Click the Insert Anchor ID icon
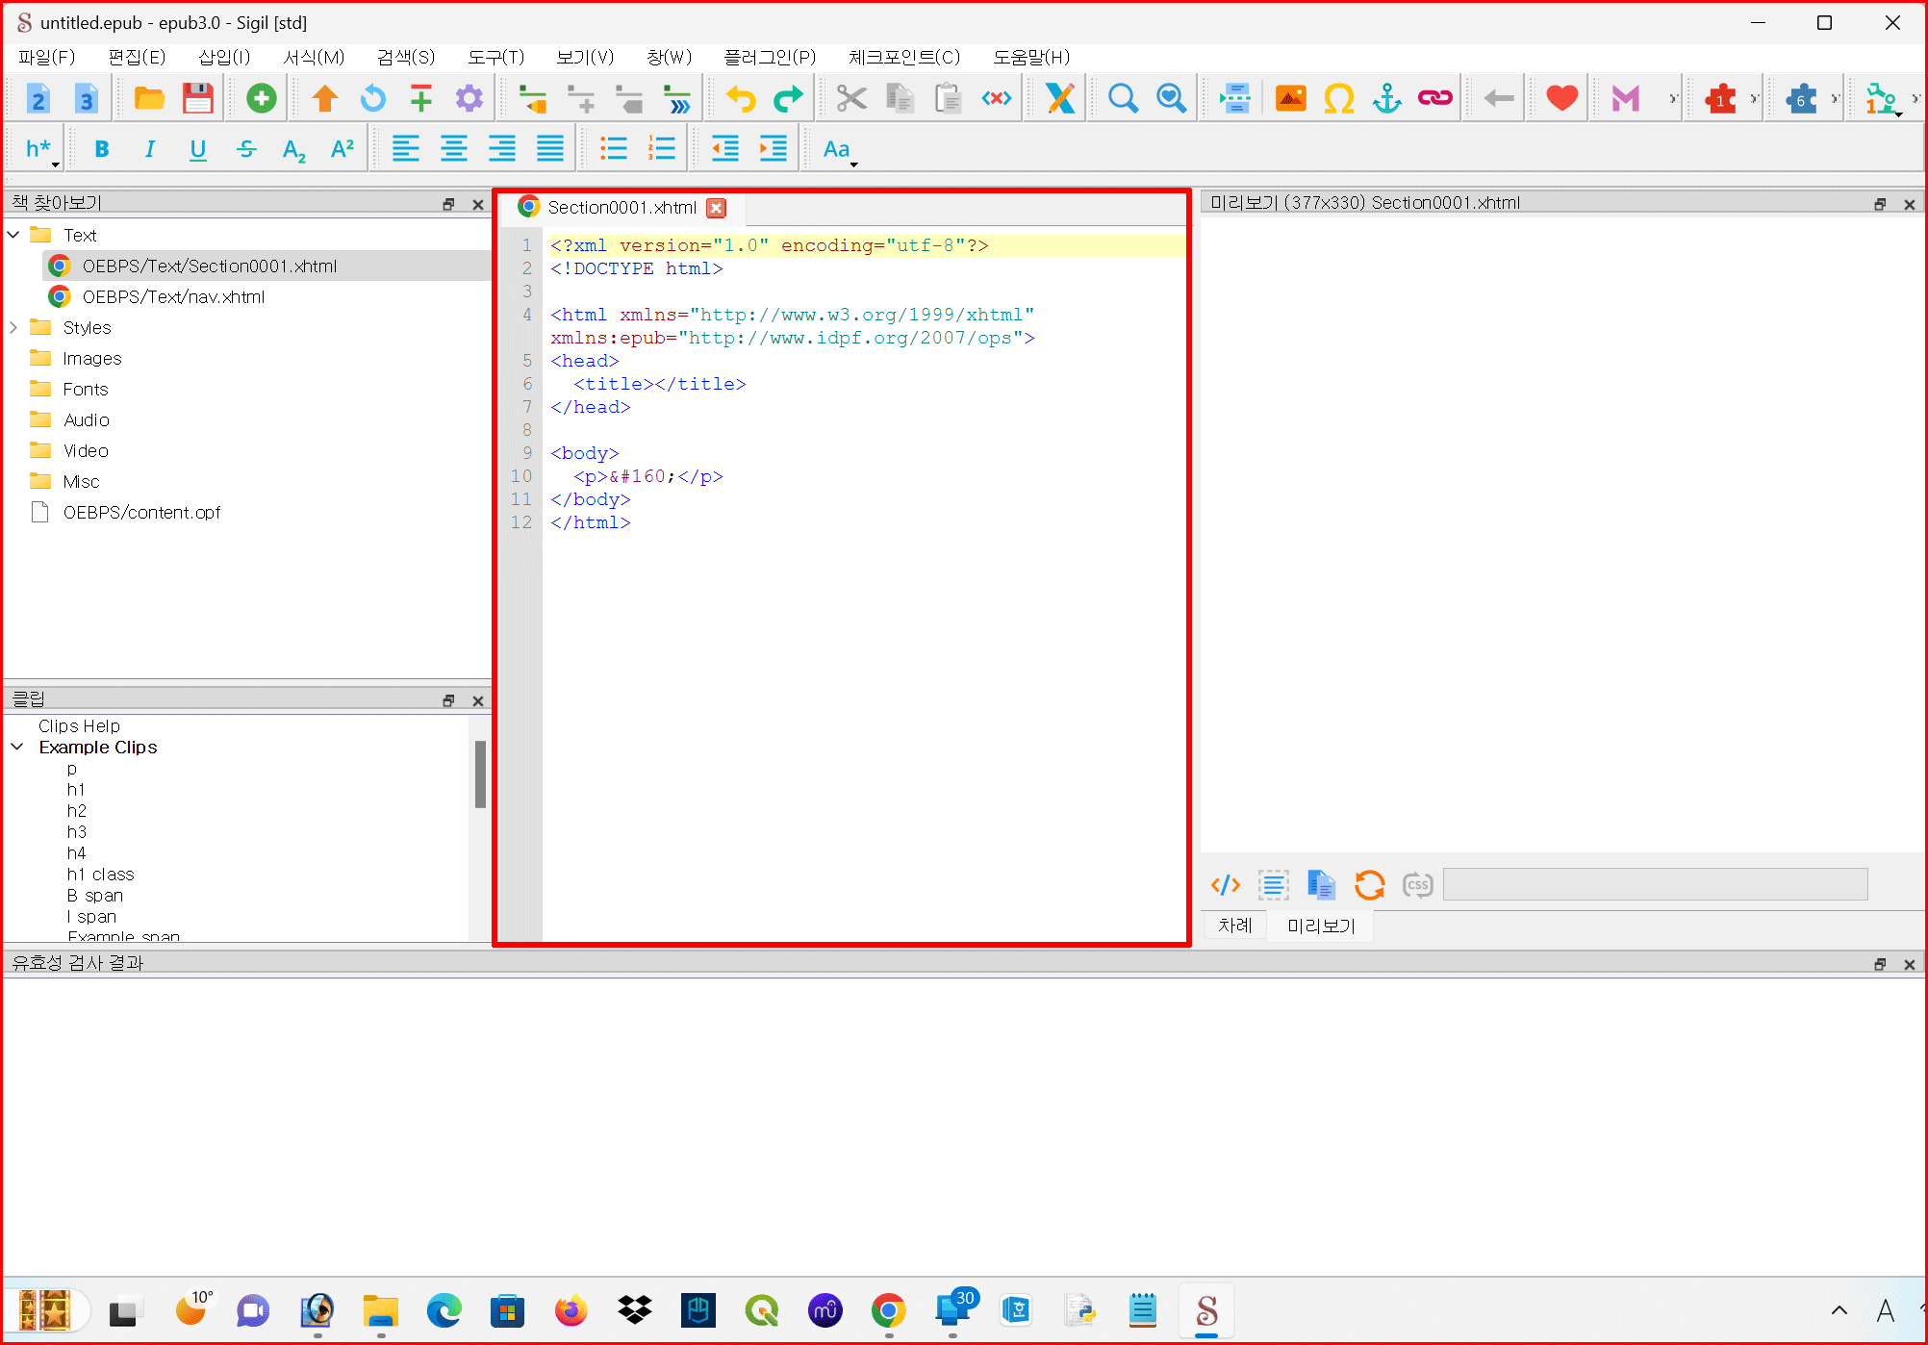 [1386, 98]
